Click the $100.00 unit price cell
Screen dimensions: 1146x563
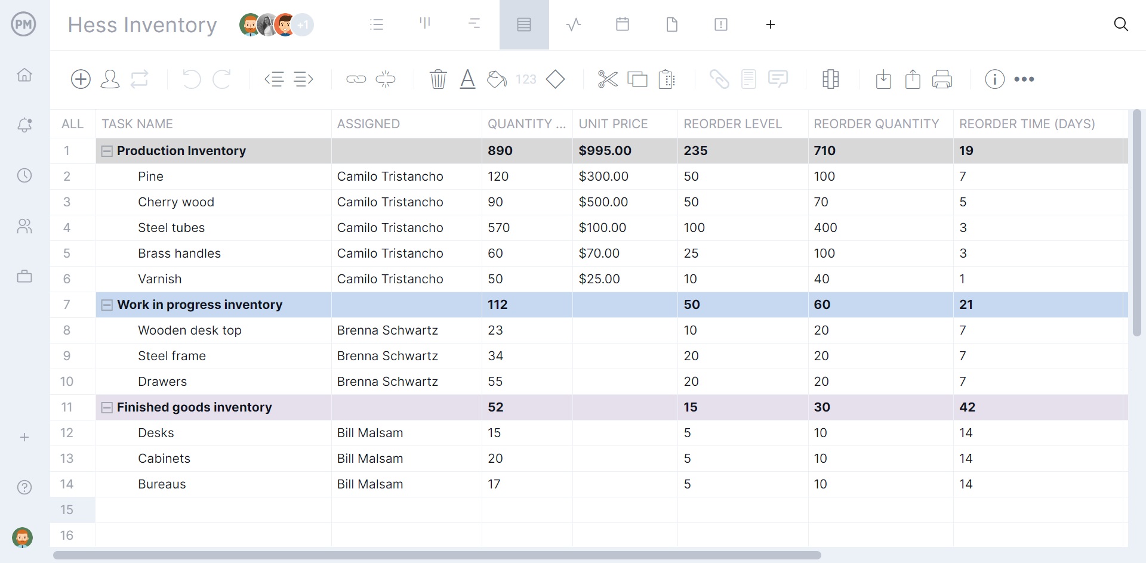pos(625,228)
